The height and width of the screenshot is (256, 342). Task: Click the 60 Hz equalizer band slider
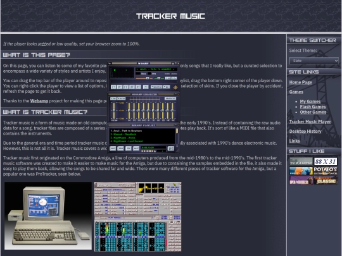coord(129,111)
